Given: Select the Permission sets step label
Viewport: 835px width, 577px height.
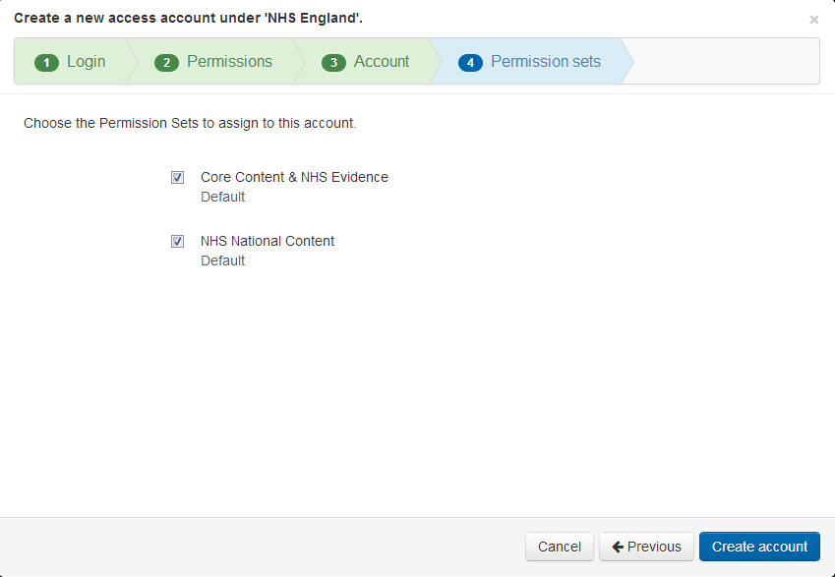Looking at the screenshot, I should [546, 61].
